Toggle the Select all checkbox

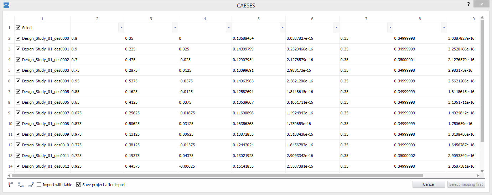tap(18, 28)
